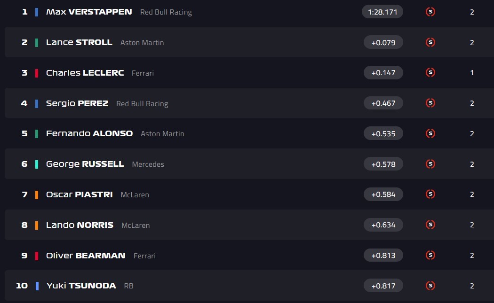Click soft tyre icon in Perez's row
The height and width of the screenshot is (303, 494).
(x=430, y=103)
